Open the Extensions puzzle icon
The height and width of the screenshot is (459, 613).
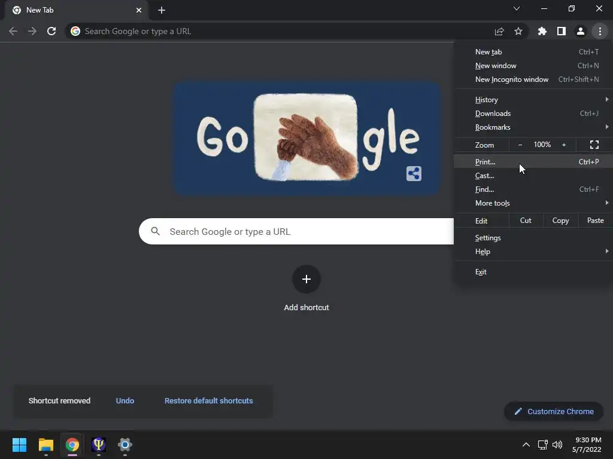pyautogui.click(x=542, y=31)
